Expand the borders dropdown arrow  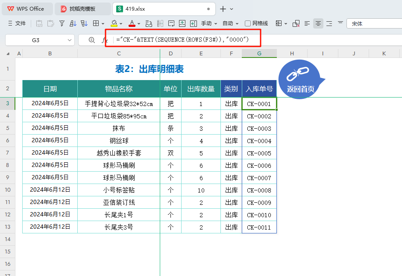(x=103, y=24)
